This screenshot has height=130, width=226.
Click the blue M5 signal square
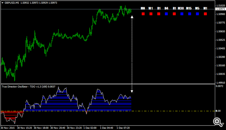197,14
